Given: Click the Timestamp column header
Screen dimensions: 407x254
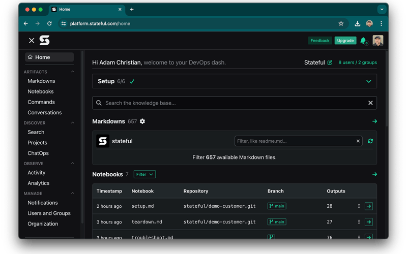Looking at the screenshot, I should (109, 191).
